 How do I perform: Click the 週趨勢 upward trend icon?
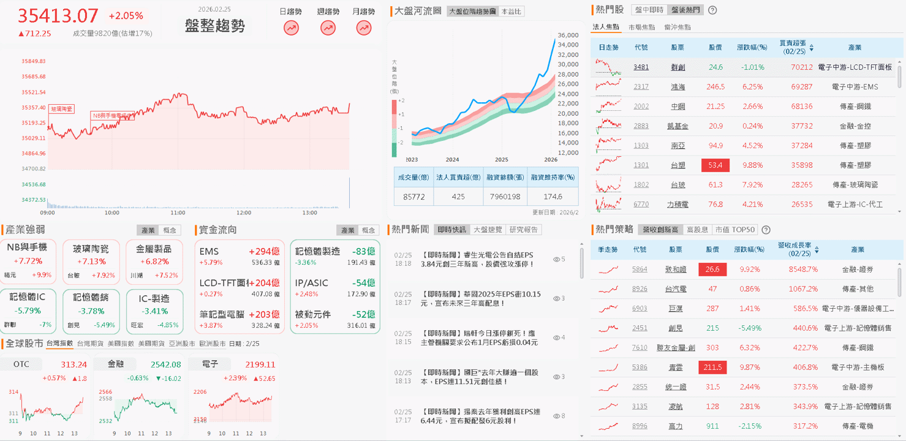(x=328, y=28)
